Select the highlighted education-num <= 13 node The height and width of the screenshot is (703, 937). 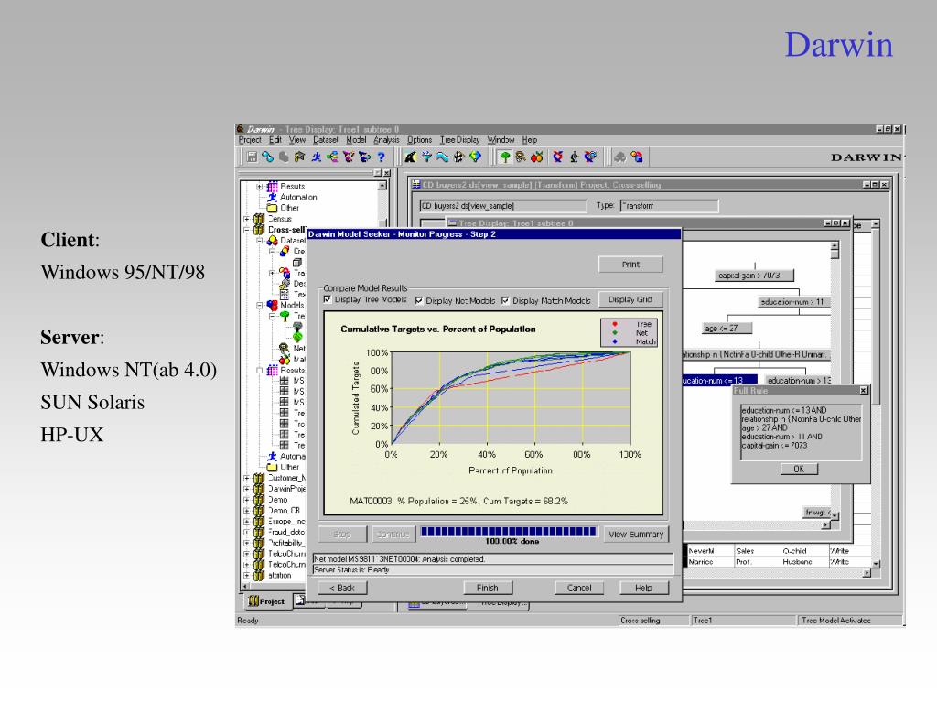point(719,380)
